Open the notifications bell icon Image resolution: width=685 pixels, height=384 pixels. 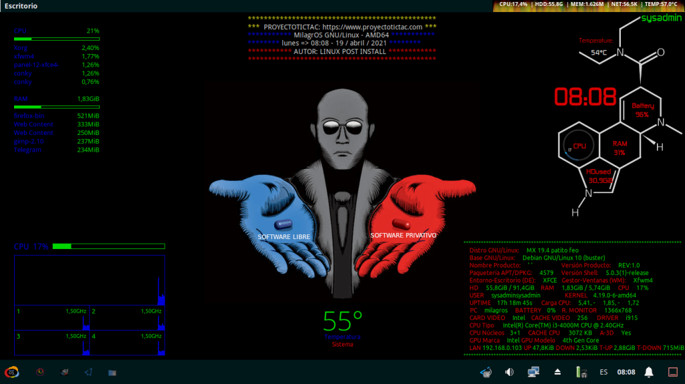pyautogui.click(x=648, y=371)
